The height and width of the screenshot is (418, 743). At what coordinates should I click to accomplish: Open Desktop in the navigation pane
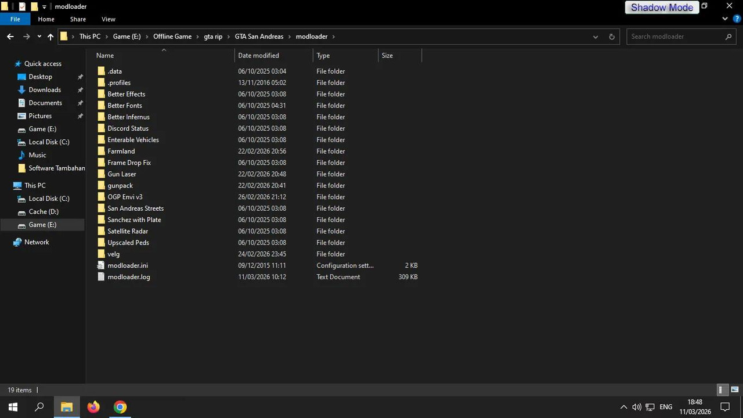(40, 77)
